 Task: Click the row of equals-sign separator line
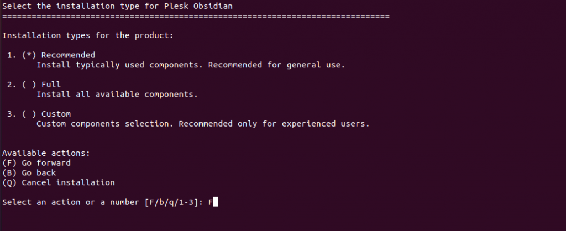click(196, 16)
